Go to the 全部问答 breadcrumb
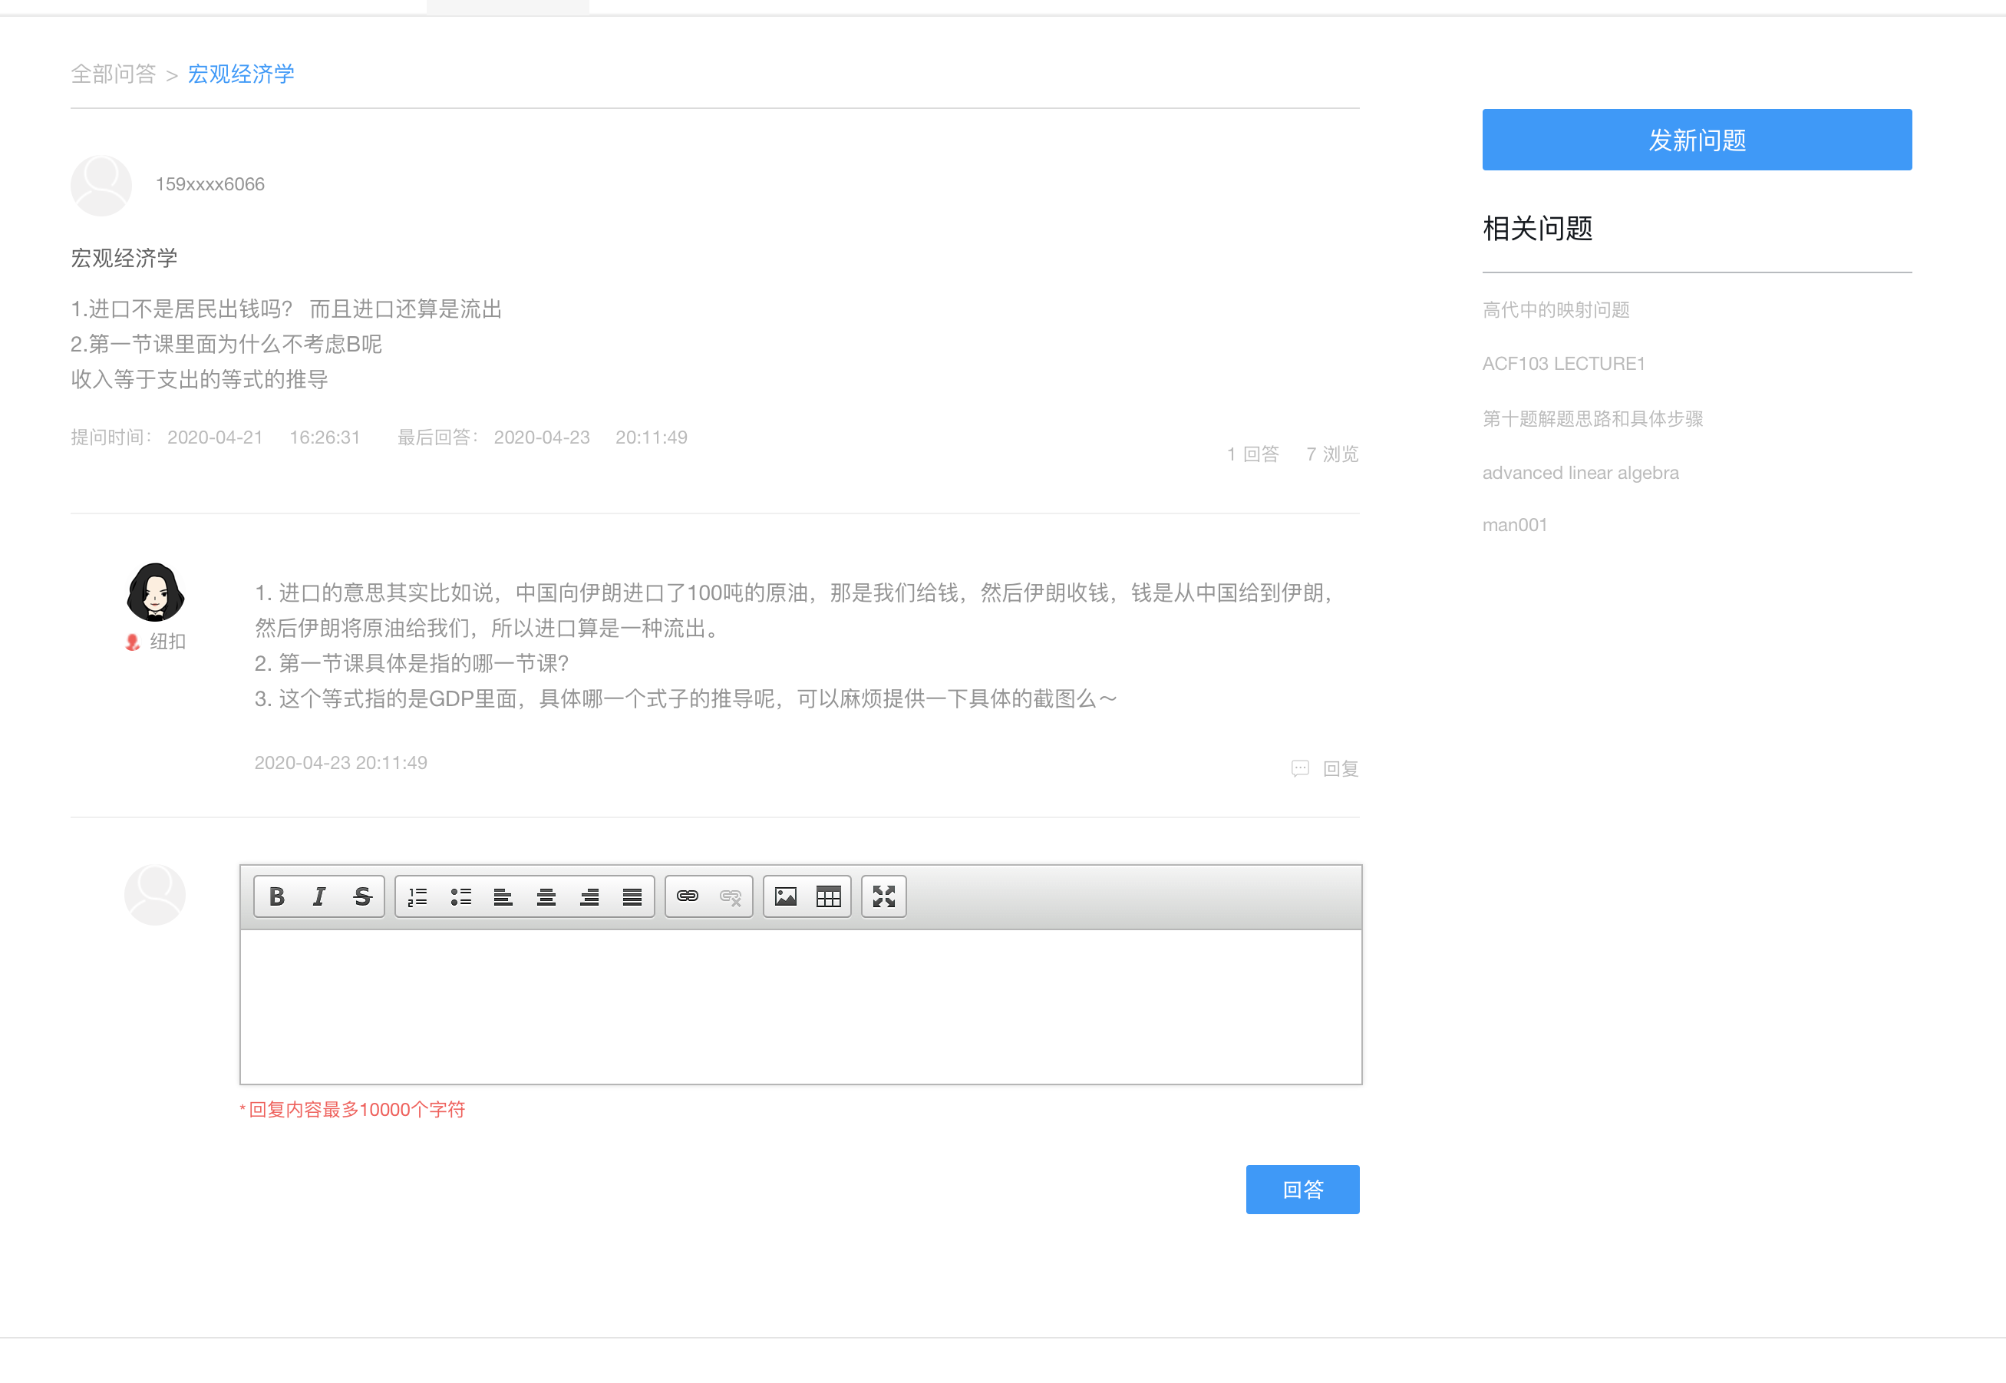Image resolution: width=2006 pixels, height=1383 pixels. [x=114, y=74]
